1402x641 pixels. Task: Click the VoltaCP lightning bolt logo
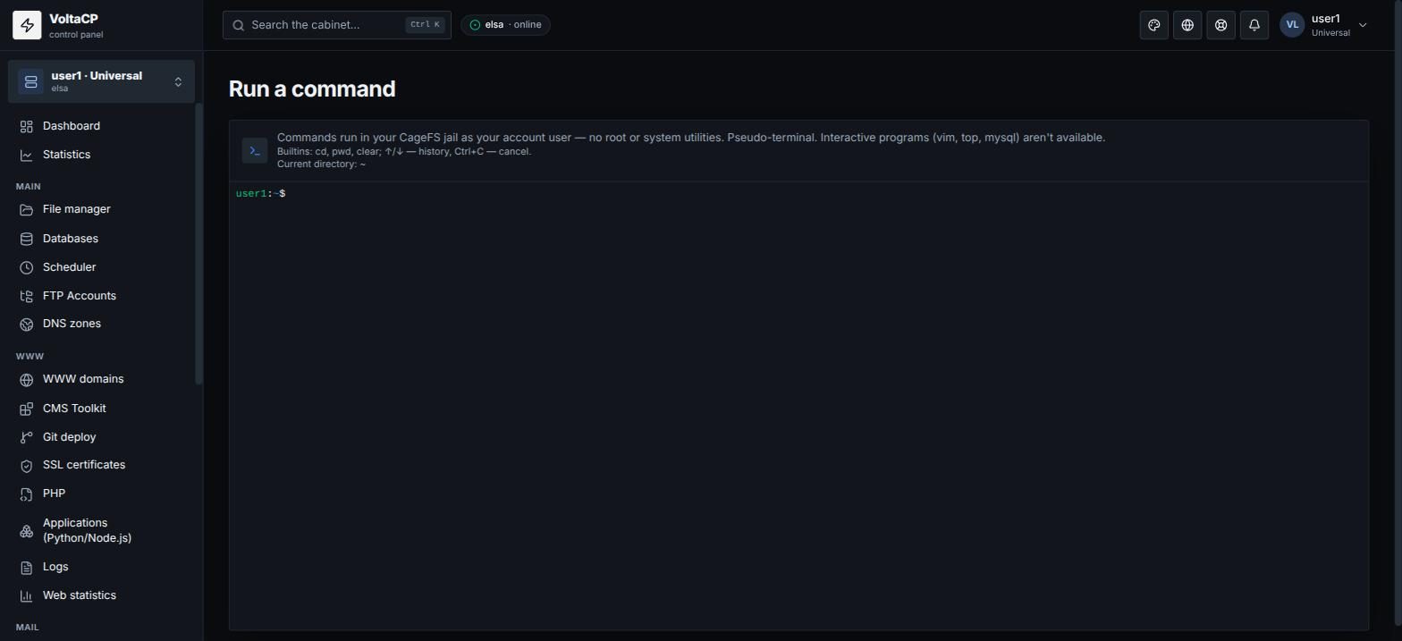(x=27, y=25)
